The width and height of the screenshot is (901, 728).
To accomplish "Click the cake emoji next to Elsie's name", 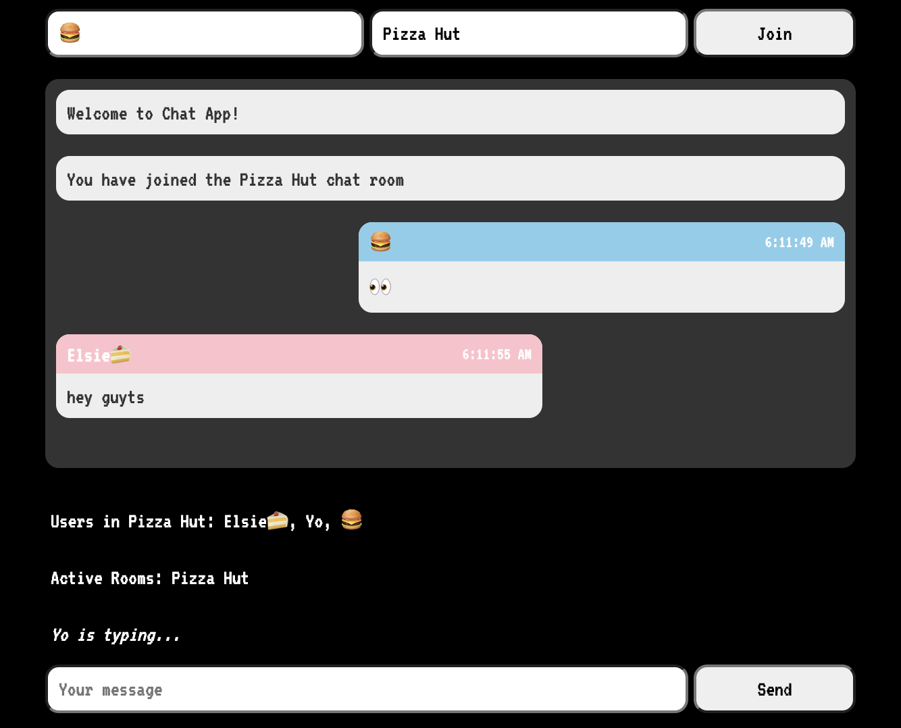I will [122, 354].
